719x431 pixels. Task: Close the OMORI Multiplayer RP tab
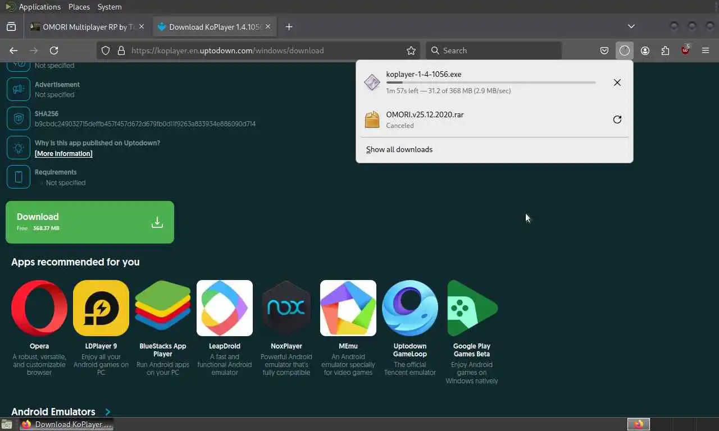tap(141, 27)
